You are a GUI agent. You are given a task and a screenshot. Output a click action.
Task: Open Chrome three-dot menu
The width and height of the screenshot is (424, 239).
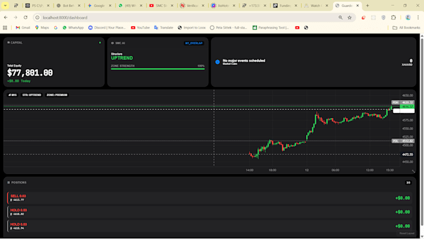coord(418,17)
